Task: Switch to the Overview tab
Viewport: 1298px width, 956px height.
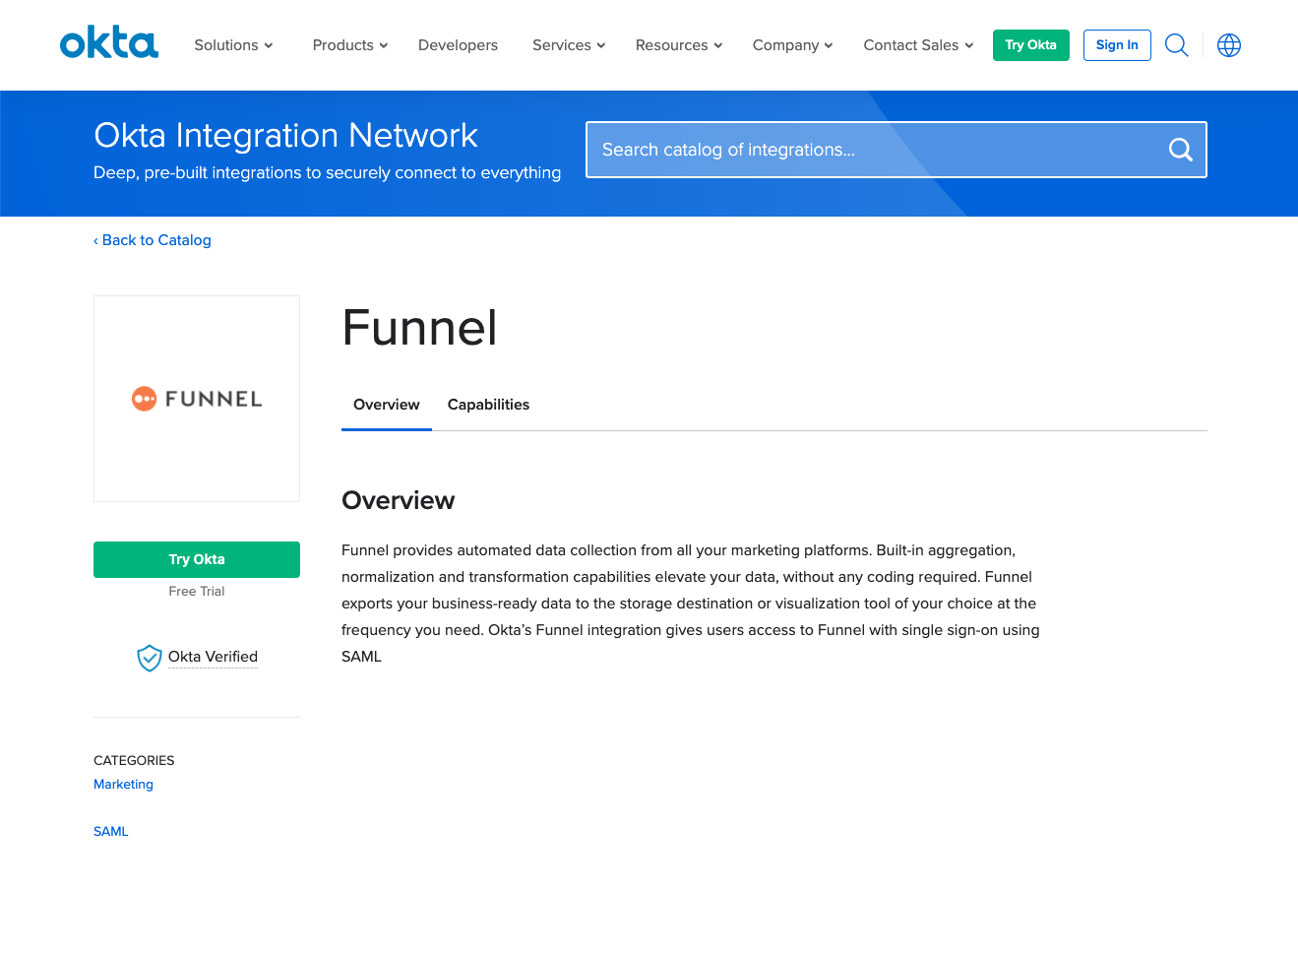Action: (x=387, y=405)
